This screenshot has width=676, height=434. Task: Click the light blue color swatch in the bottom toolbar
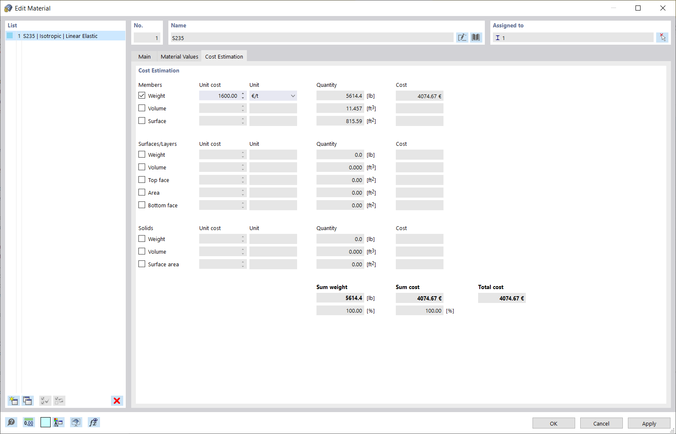pyautogui.click(x=46, y=422)
